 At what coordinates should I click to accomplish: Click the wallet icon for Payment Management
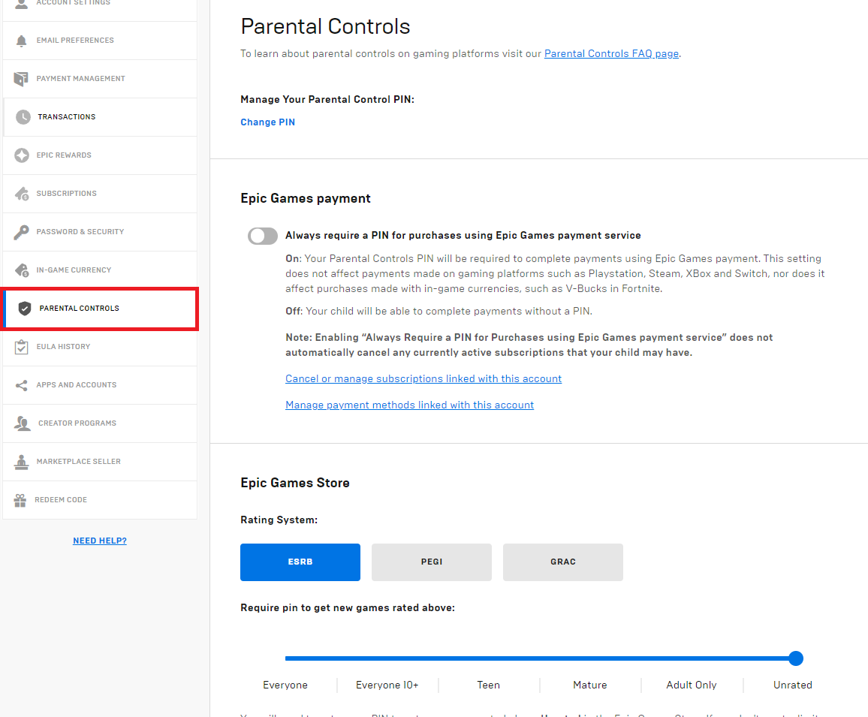[x=22, y=79]
